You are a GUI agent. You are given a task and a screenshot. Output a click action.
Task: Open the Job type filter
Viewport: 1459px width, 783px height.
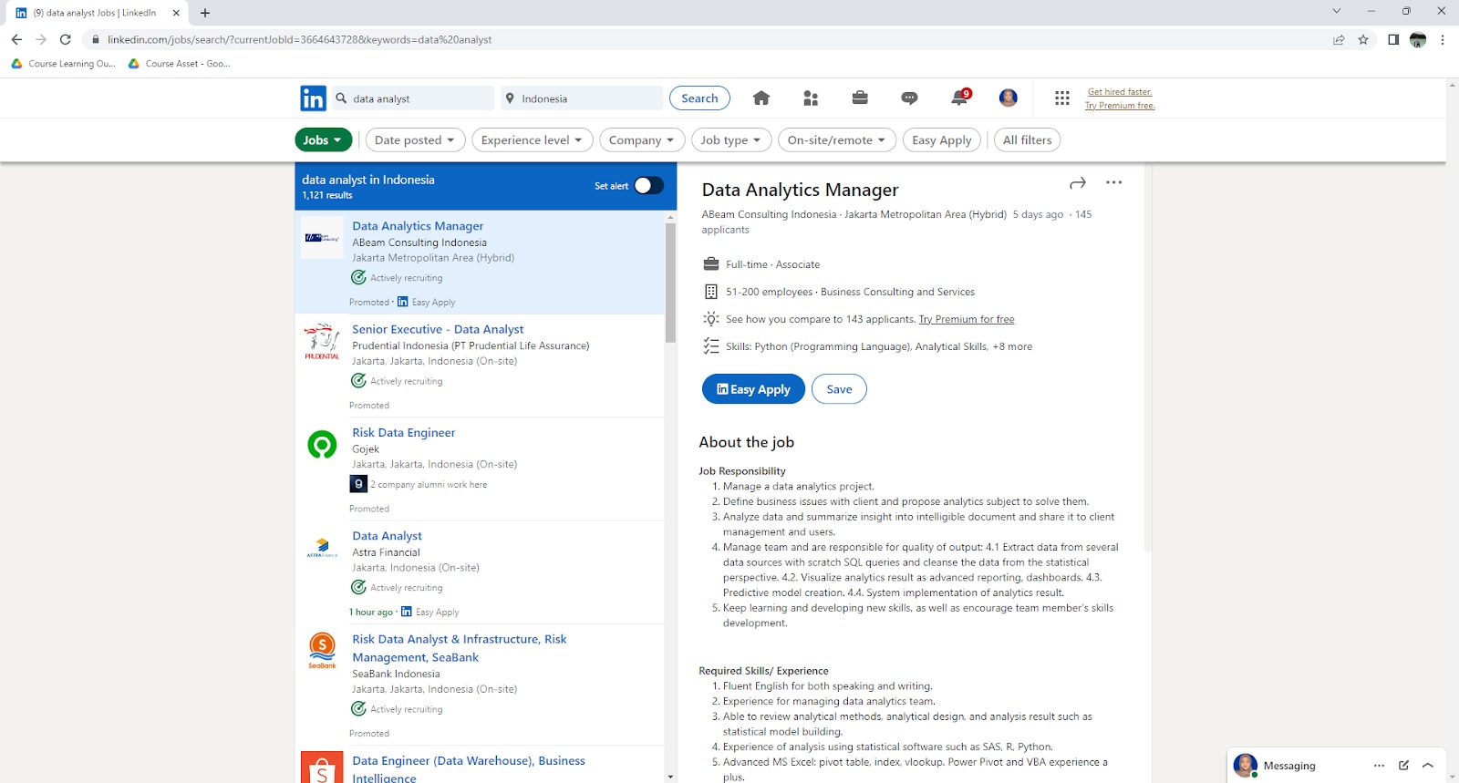click(x=731, y=140)
